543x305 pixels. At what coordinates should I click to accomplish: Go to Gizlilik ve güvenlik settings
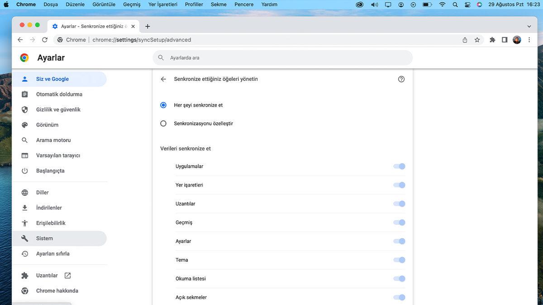tap(58, 110)
